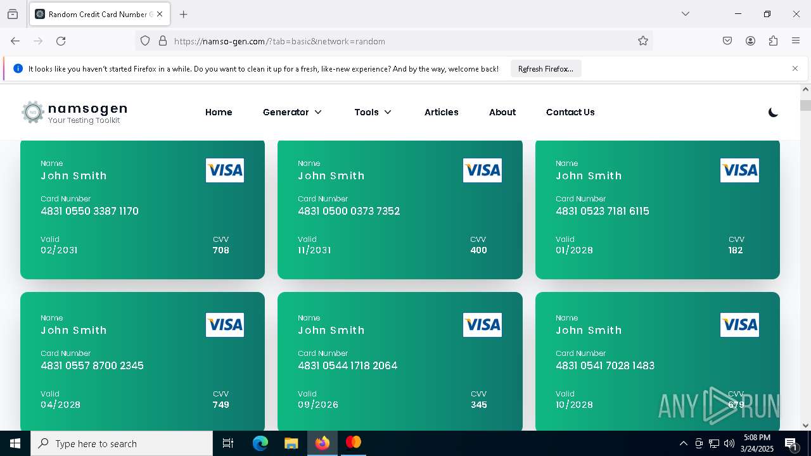Open File Explorer from taskbar
The height and width of the screenshot is (456, 811).
[x=291, y=443]
